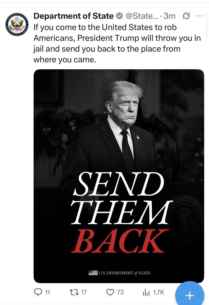Click the reply count 11
The height and width of the screenshot is (305, 209).
[47, 293]
